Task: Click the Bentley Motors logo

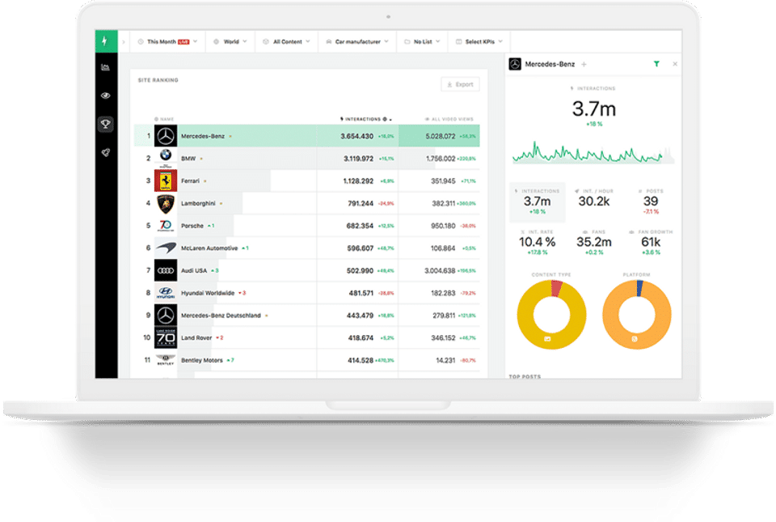Action: 165,360
